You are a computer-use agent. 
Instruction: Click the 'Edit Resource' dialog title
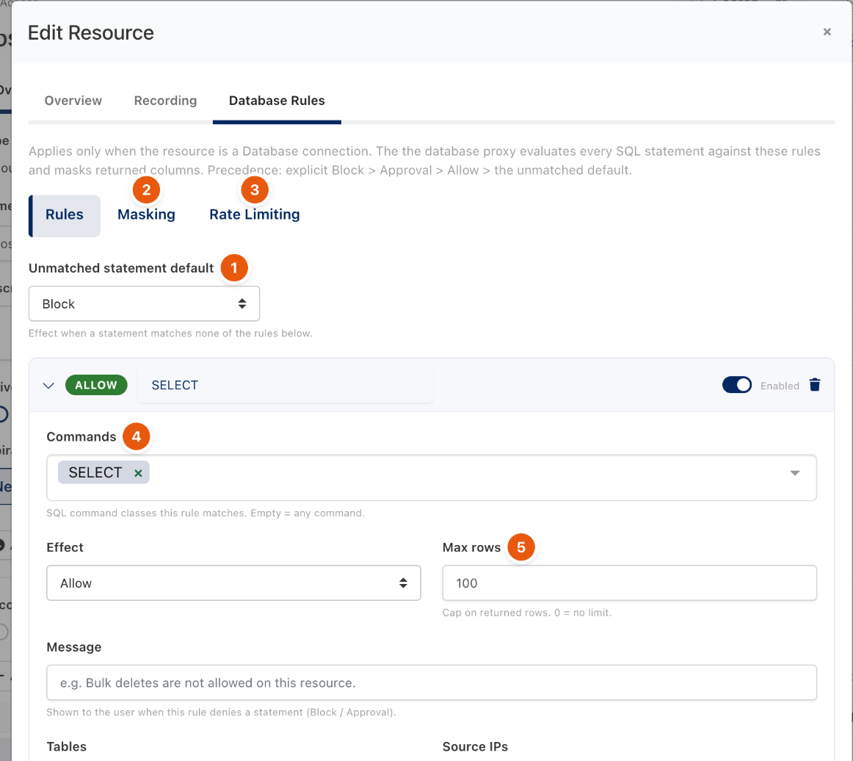coord(91,33)
